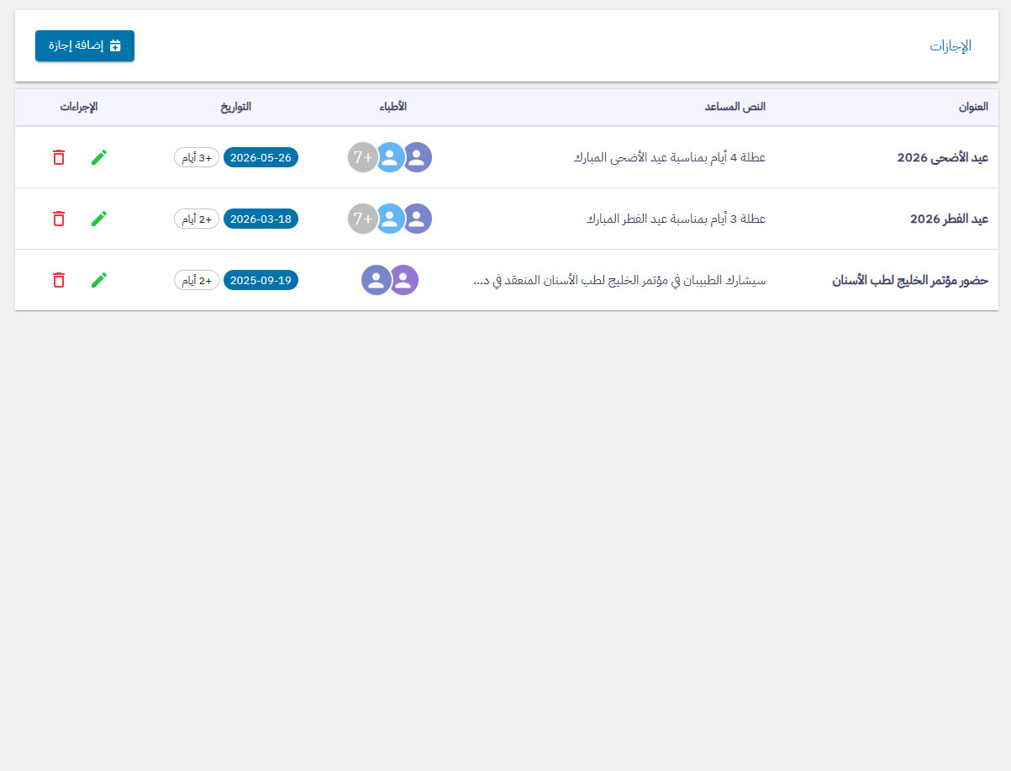Delete the Gulf dental conference row
This screenshot has height=771, width=1011.
59,280
